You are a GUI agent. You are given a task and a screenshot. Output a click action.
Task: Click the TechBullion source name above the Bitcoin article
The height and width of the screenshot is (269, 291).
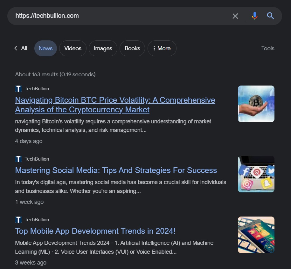pyautogui.click(x=37, y=89)
